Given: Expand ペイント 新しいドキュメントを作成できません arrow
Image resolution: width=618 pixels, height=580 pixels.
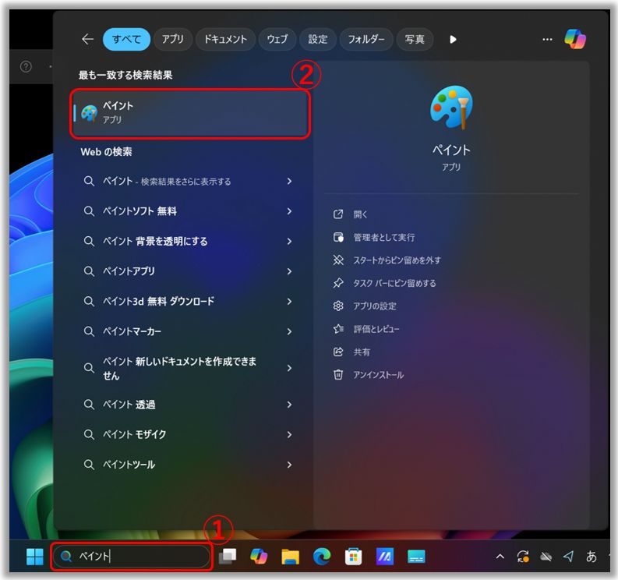Looking at the screenshot, I should coord(289,368).
